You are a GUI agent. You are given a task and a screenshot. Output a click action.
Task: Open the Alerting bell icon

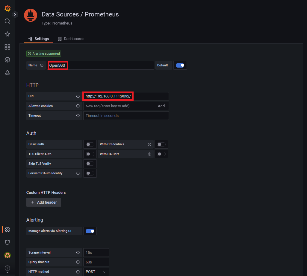click(7, 73)
